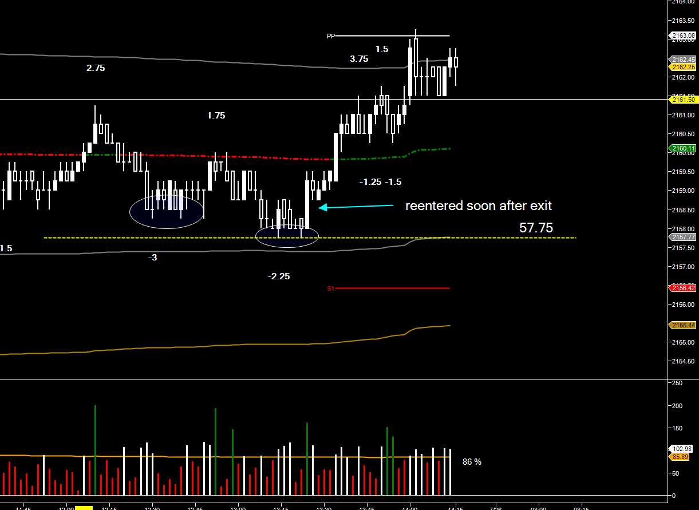Click the 2.75 trade annotation
The image size is (699, 510).
coord(96,68)
